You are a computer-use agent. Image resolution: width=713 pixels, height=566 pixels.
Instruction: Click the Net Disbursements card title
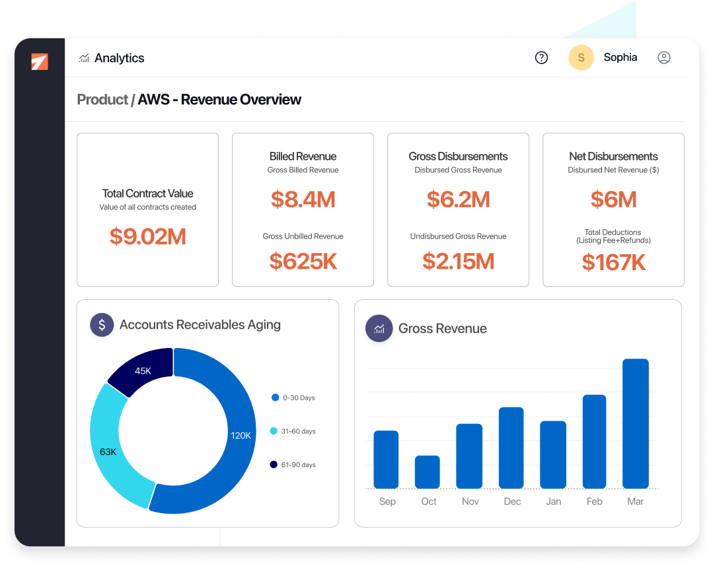pyautogui.click(x=613, y=157)
